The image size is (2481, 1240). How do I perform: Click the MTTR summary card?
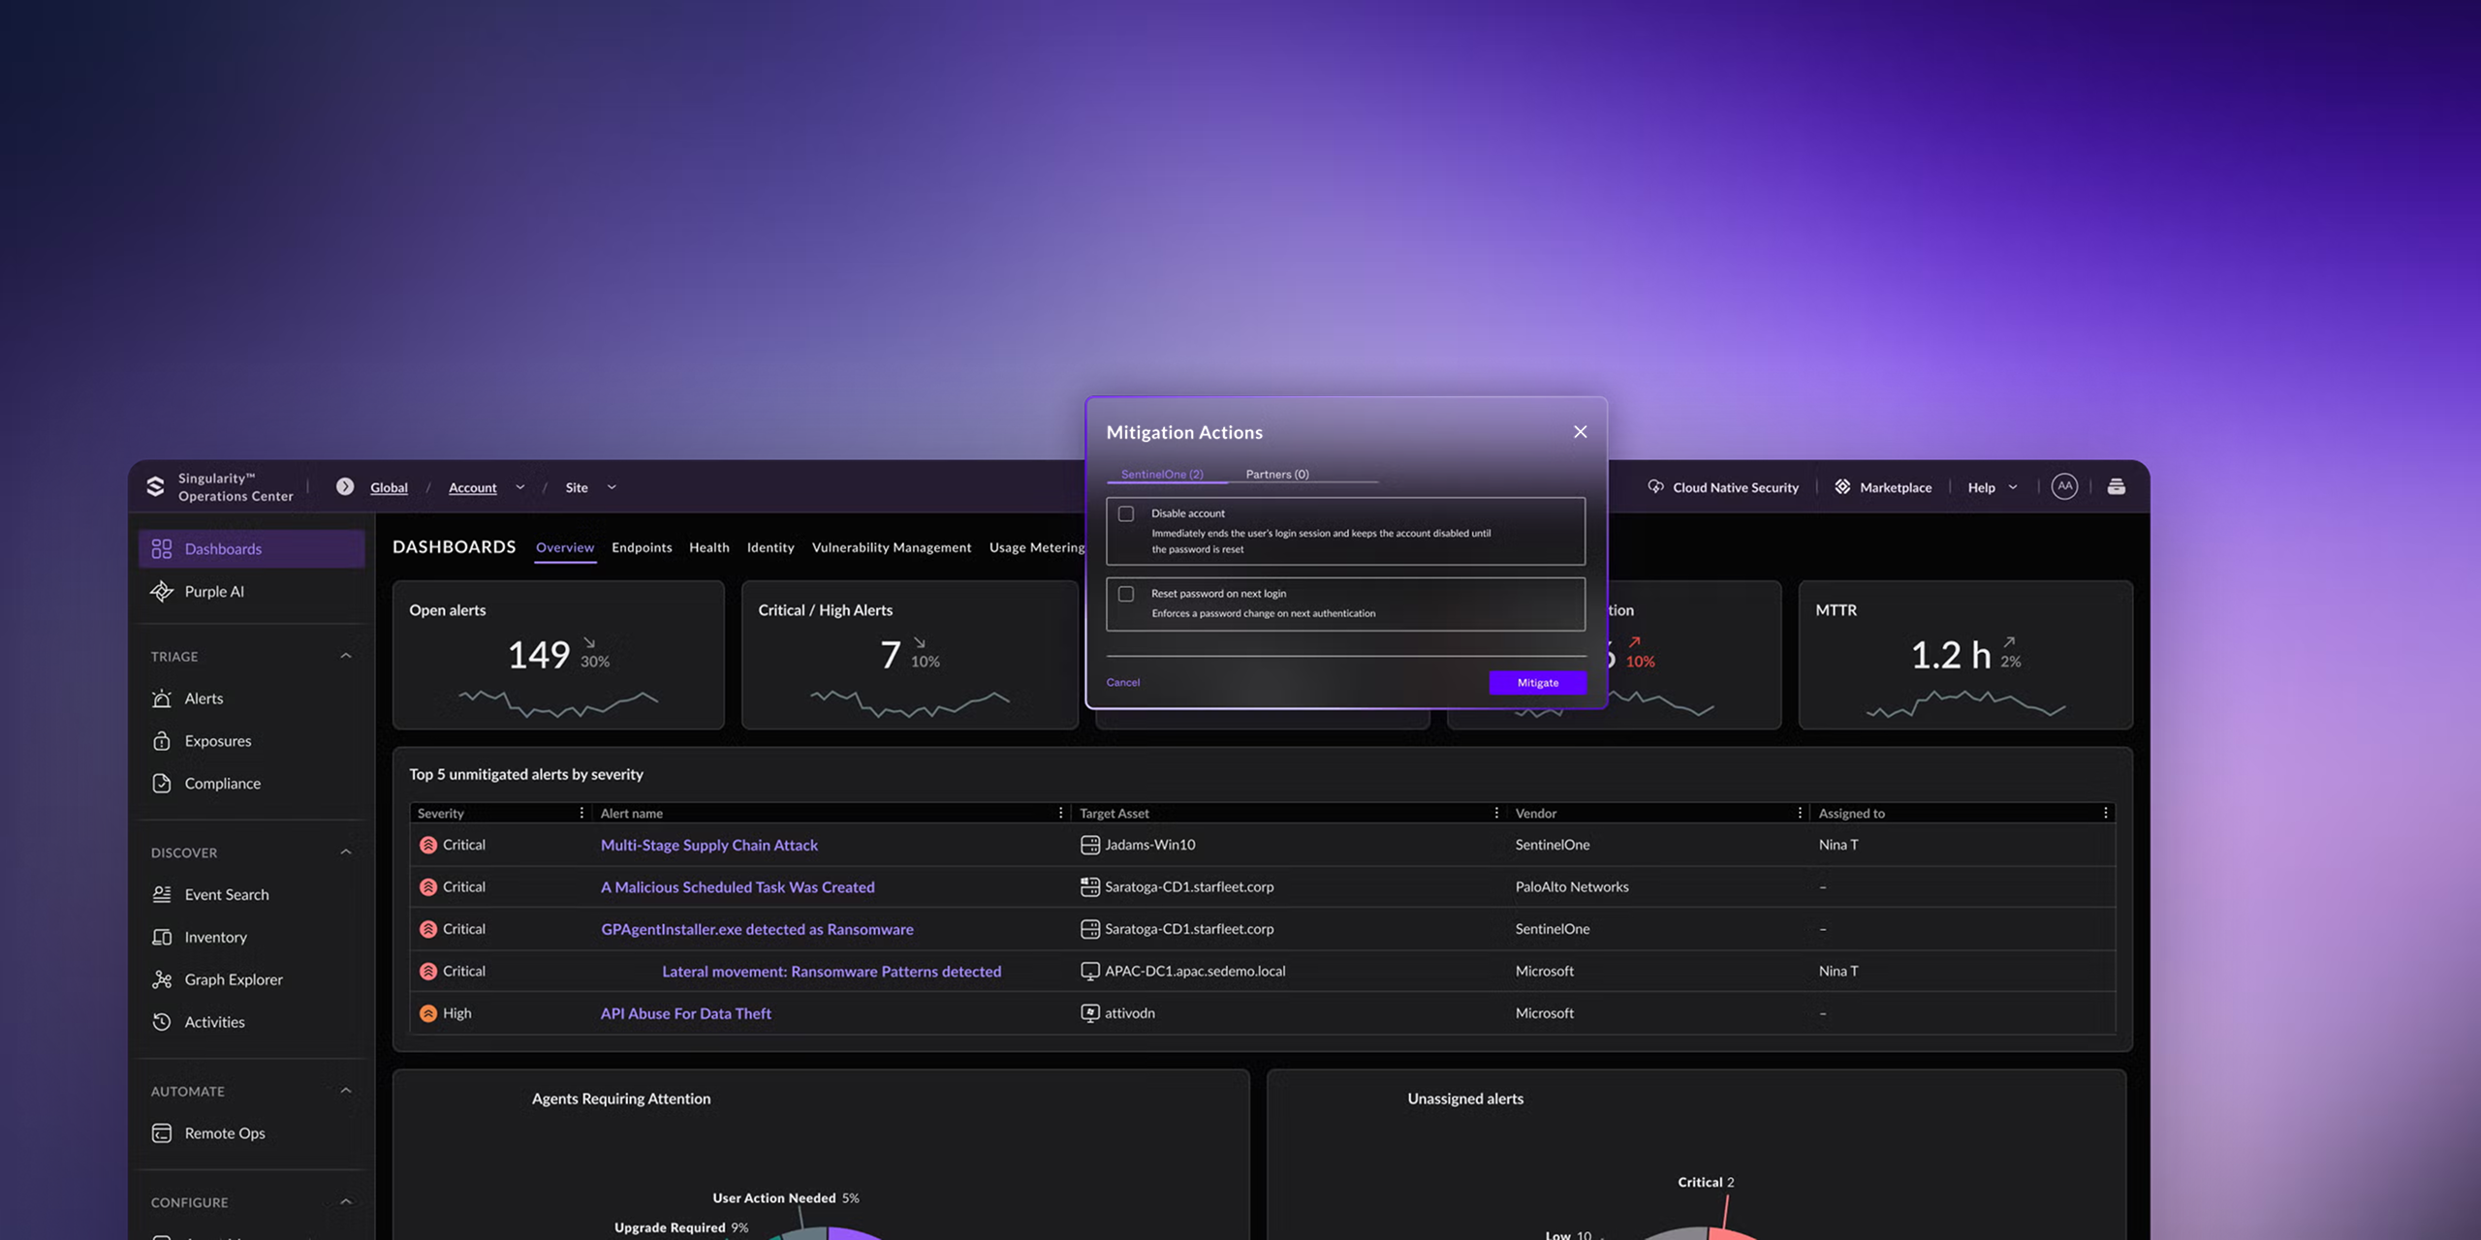tap(1965, 655)
